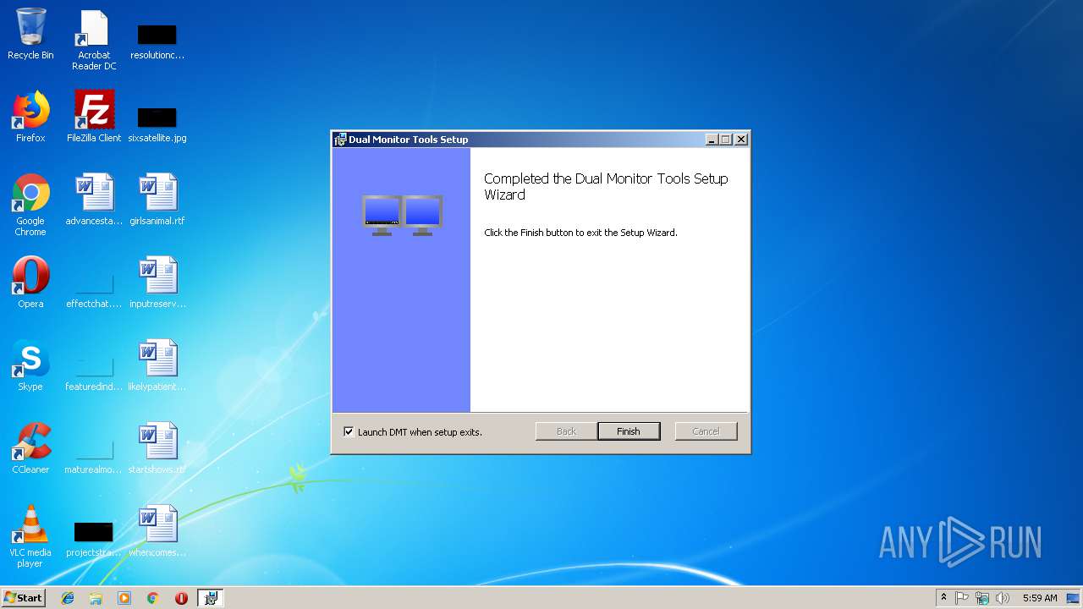Select the whencomes... Word document
This screenshot has height=609, width=1083.
click(157, 532)
